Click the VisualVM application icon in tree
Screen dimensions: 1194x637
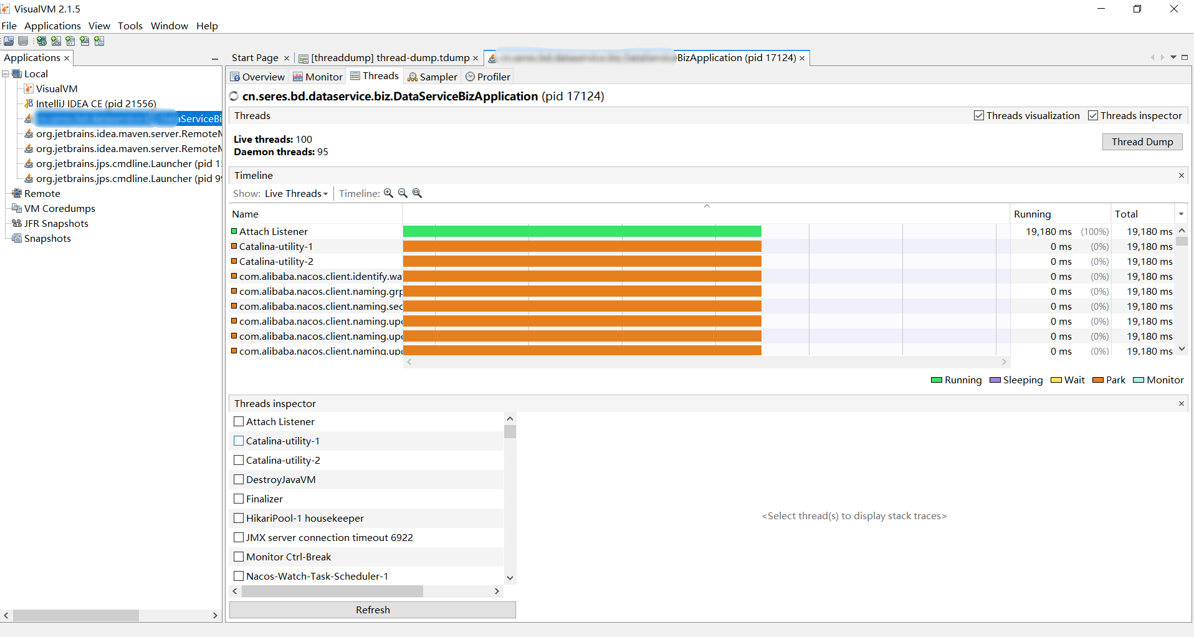click(x=29, y=89)
